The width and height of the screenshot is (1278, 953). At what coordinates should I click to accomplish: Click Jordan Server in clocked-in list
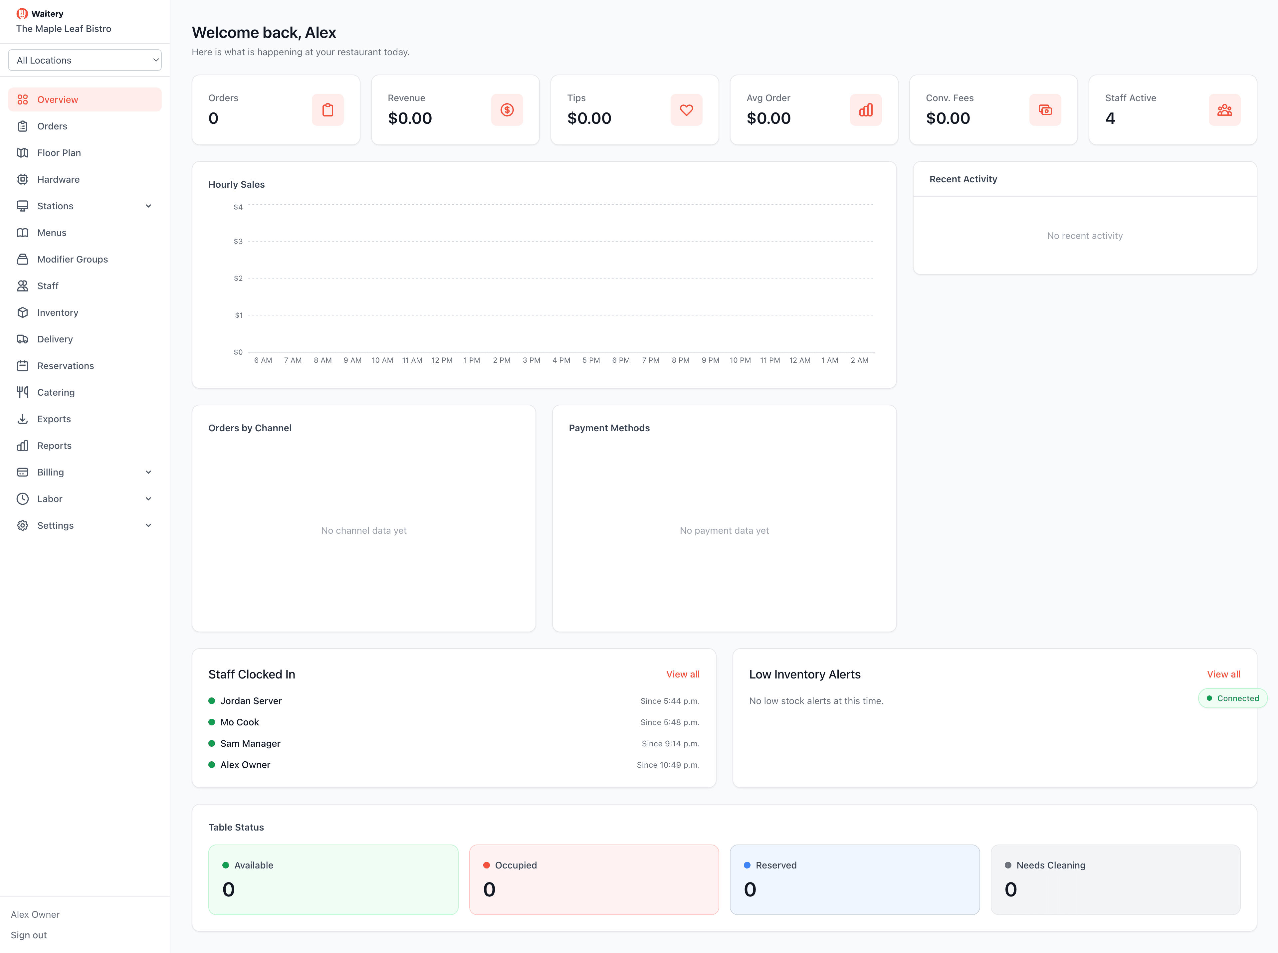tap(251, 701)
